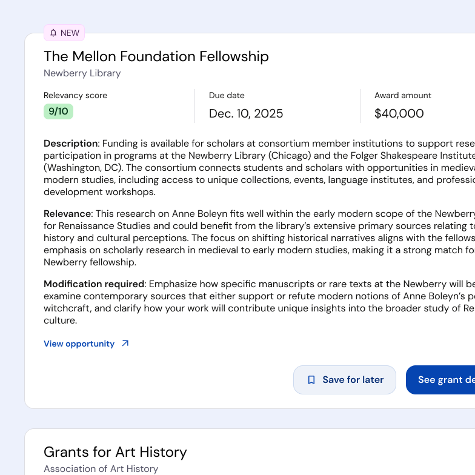This screenshot has width=475, height=475.
Task: Click the $40,000 award amount
Action: coord(399,113)
